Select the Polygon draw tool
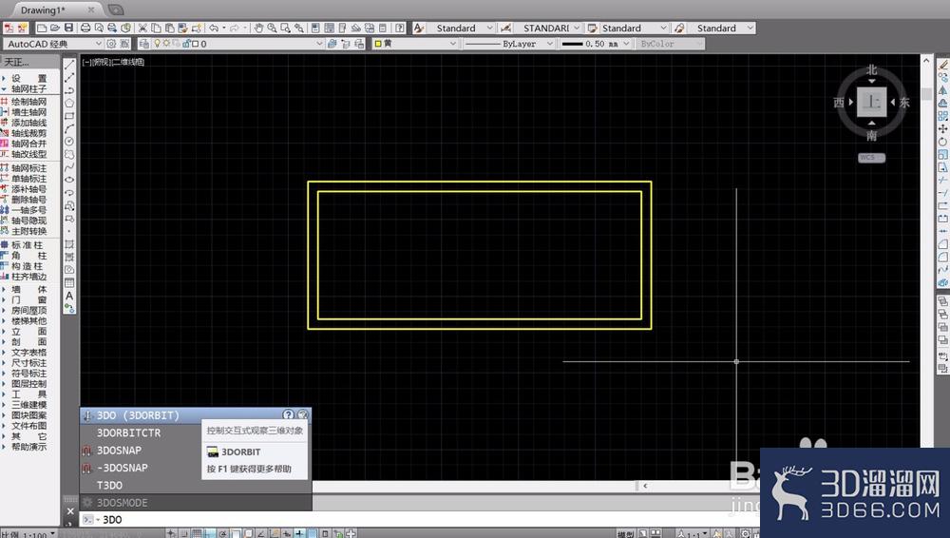 coord(69,103)
